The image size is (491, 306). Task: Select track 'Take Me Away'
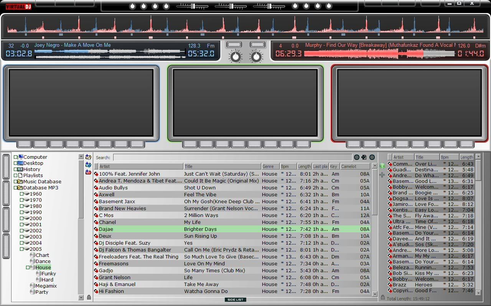(x=232, y=285)
